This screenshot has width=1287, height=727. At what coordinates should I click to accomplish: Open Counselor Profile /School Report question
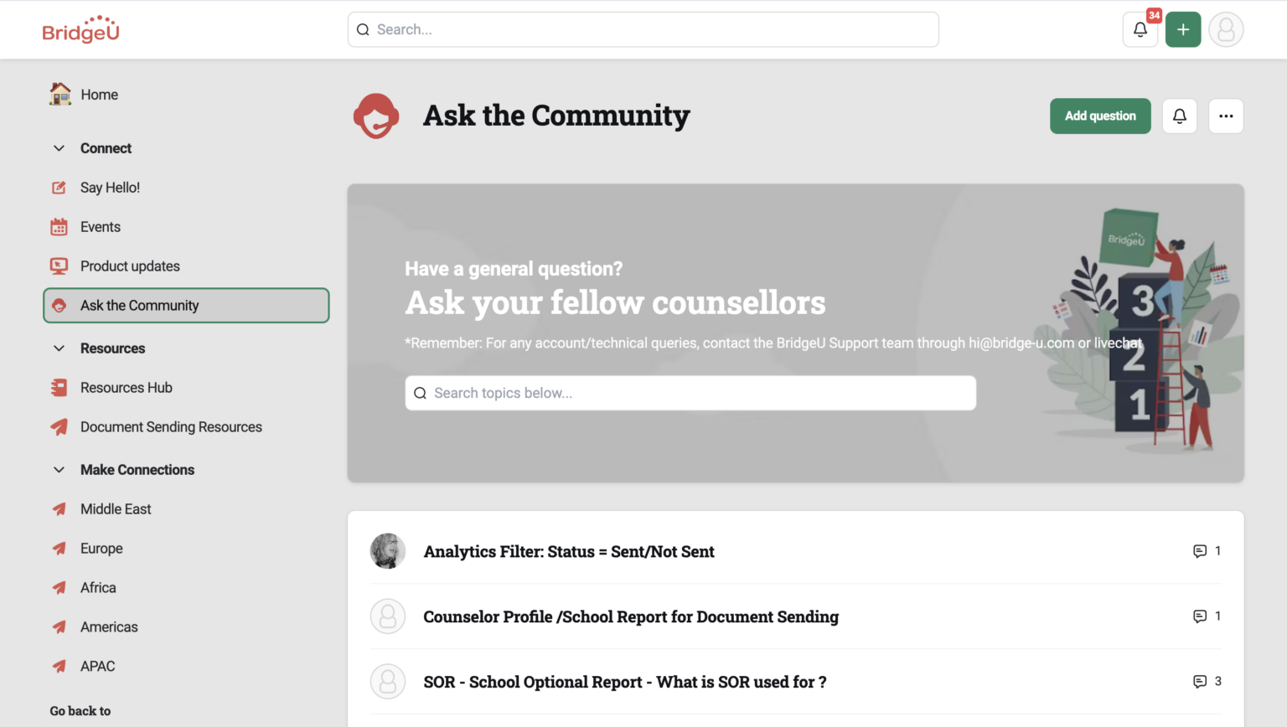630,617
